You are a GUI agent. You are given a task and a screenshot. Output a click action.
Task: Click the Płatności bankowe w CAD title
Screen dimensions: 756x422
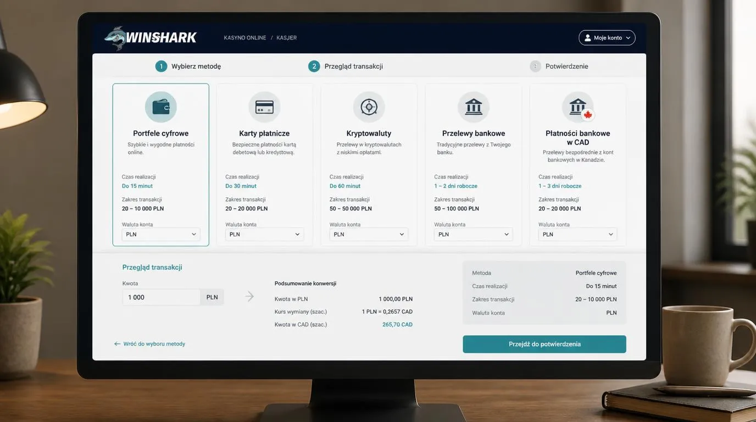[578, 138]
